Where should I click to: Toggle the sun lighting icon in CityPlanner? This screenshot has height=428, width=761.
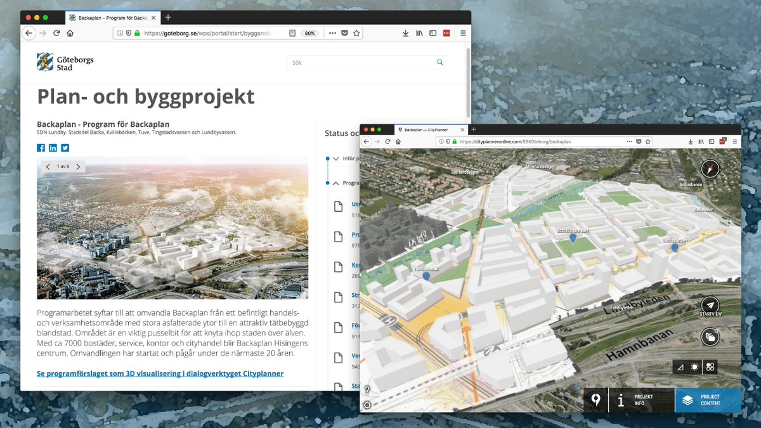695,367
